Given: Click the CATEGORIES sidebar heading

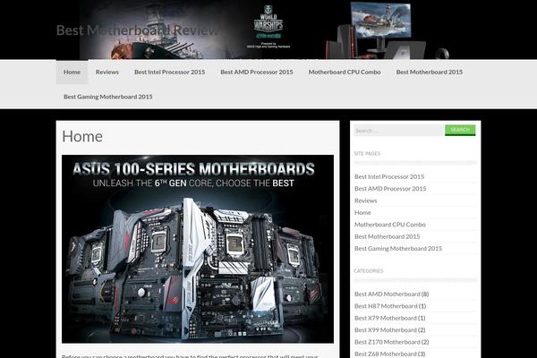Looking at the screenshot, I should (x=369, y=271).
